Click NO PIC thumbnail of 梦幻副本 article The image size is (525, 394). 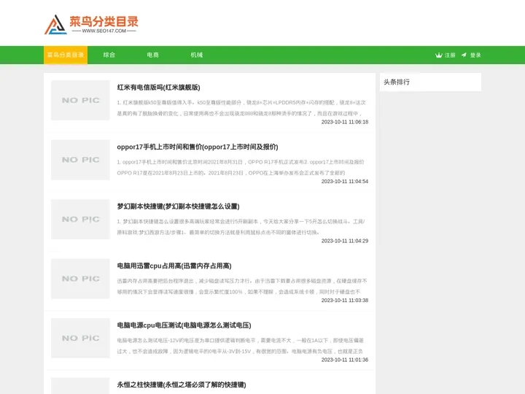click(80, 219)
